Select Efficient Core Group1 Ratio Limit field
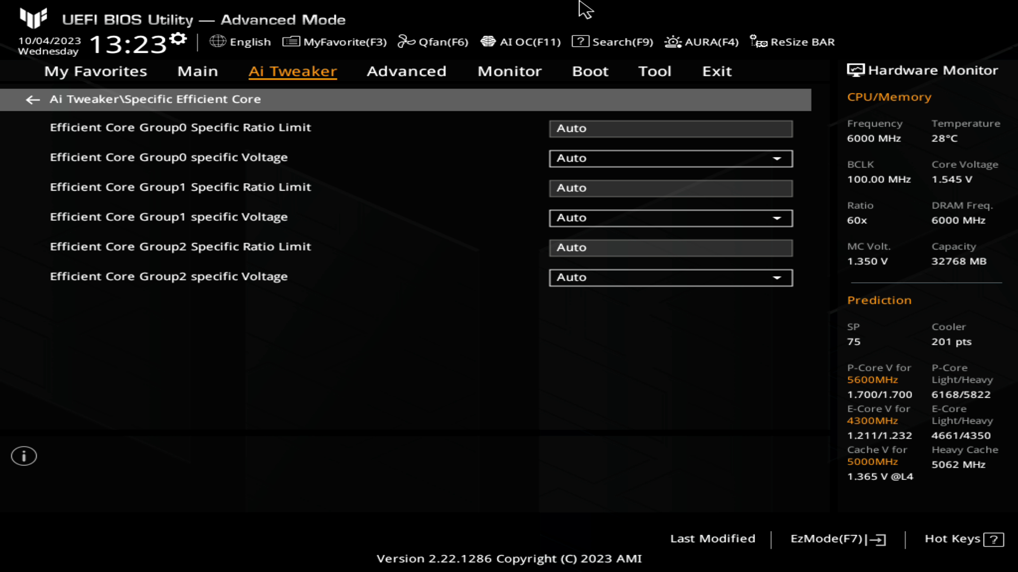The image size is (1018, 572). (x=671, y=187)
